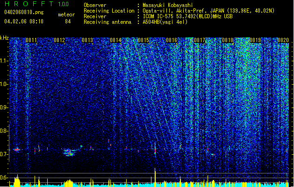Click the observer name Masayuki Kobayashi

[x=168, y=5]
